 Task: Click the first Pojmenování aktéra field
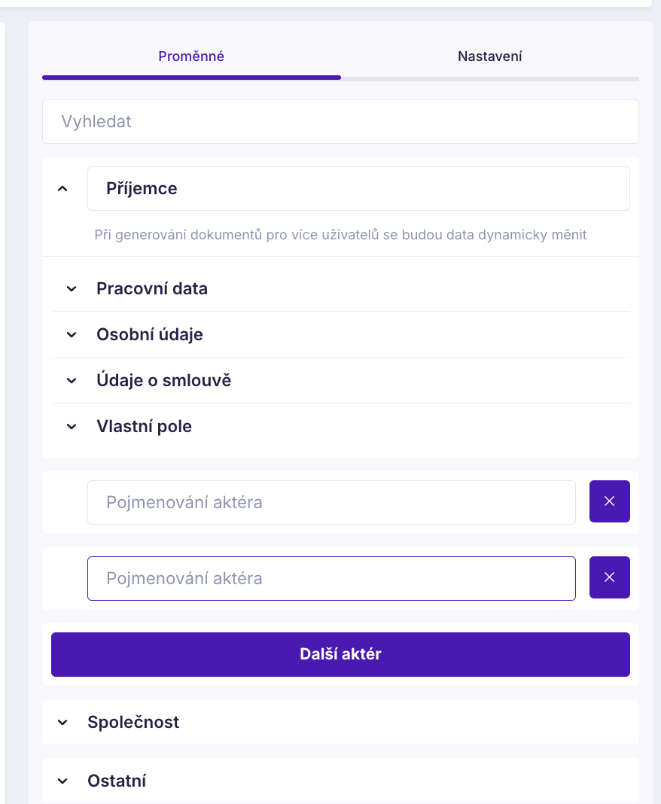[331, 502]
